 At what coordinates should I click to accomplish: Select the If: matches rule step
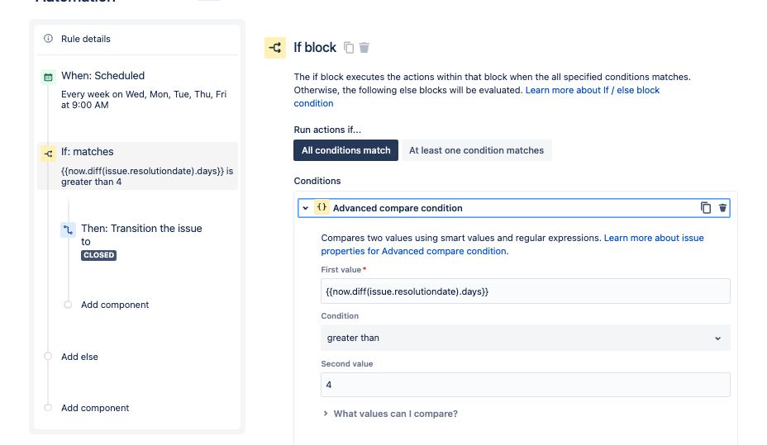(88, 152)
